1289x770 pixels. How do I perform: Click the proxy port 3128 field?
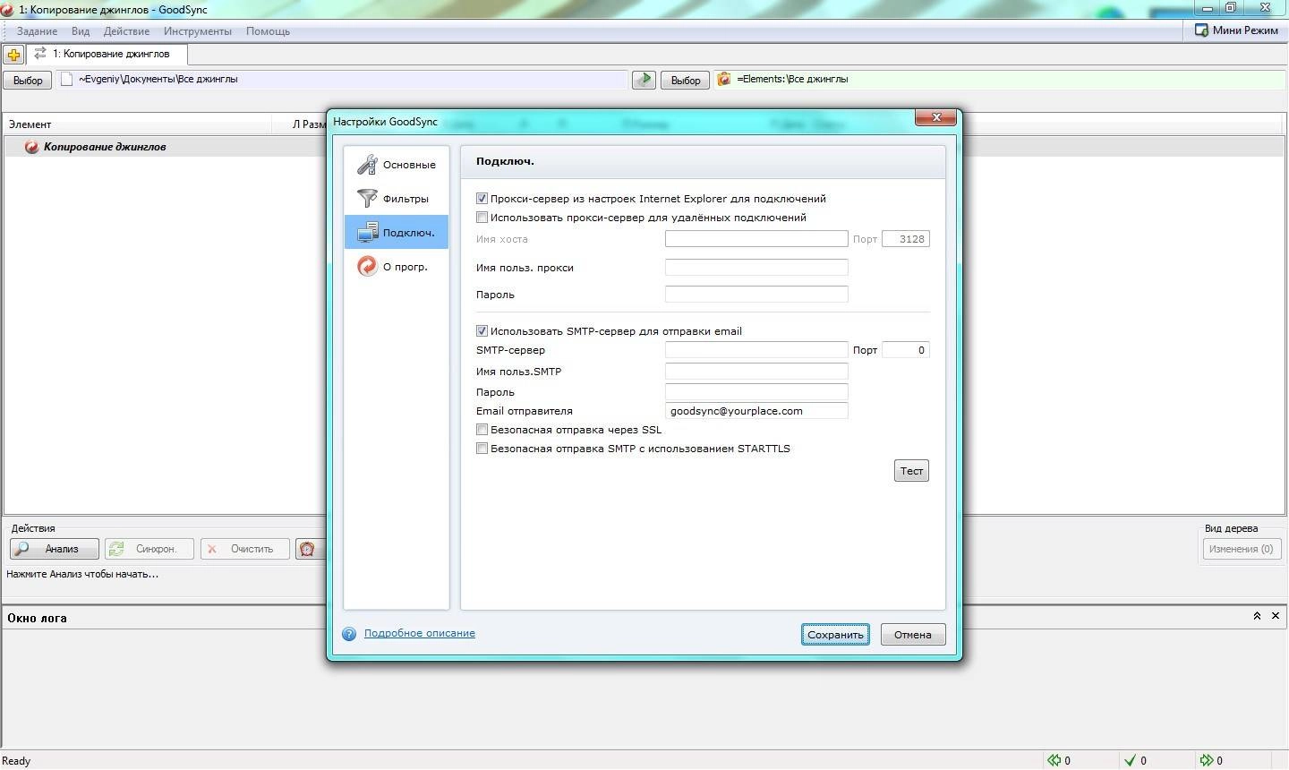pyautogui.click(x=905, y=239)
